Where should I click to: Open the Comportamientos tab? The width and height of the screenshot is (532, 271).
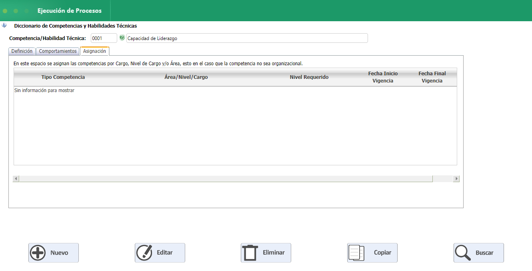click(58, 51)
